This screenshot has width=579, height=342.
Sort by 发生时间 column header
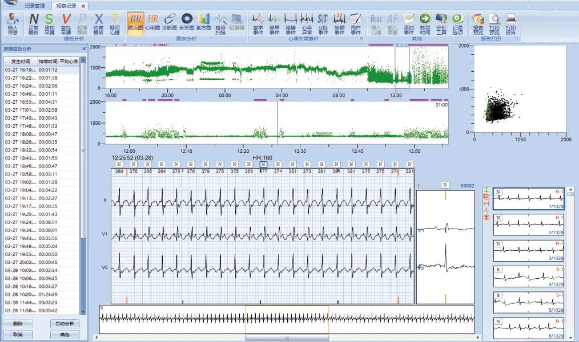point(21,60)
